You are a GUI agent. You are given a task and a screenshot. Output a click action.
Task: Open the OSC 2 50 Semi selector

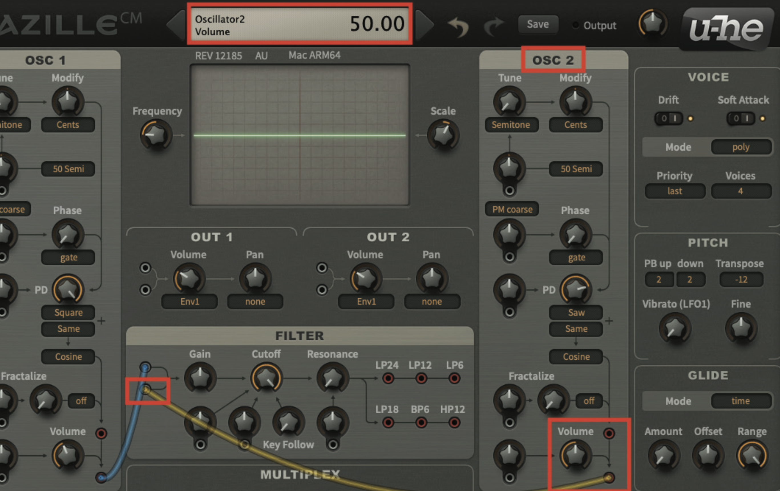tap(576, 169)
